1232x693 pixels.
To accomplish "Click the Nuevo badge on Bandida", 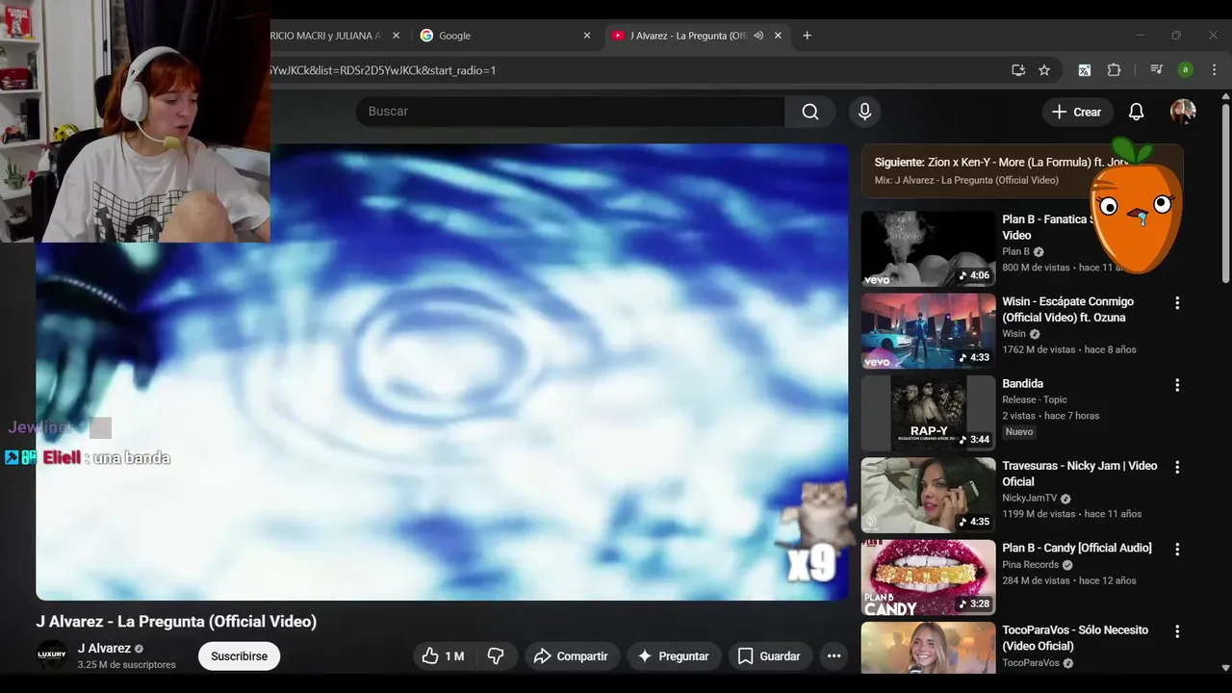I will pyautogui.click(x=1019, y=432).
